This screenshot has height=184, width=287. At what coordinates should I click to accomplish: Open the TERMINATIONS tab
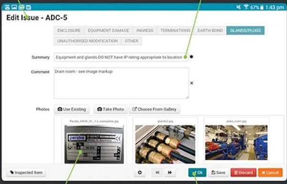[176, 31]
